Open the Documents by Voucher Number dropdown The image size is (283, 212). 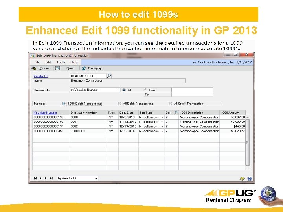[118, 90]
